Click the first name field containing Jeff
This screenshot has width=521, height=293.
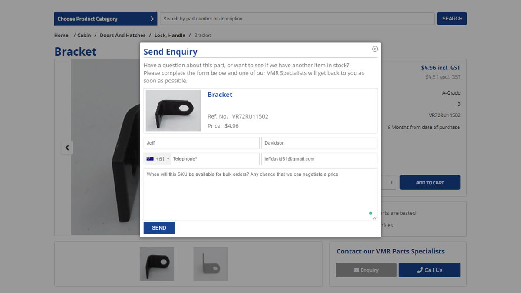point(201,143)
